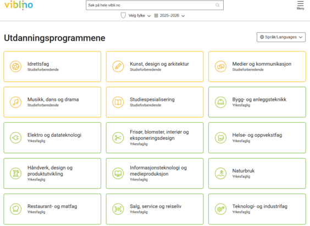Expand the Velg fylke dropdown
This screenshot has height=226, width=310.
point(136,15)
